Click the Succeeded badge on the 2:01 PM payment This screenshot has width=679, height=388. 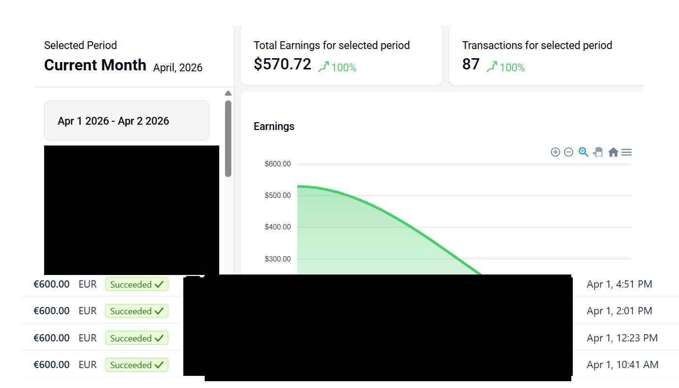[x=136, y=311]
